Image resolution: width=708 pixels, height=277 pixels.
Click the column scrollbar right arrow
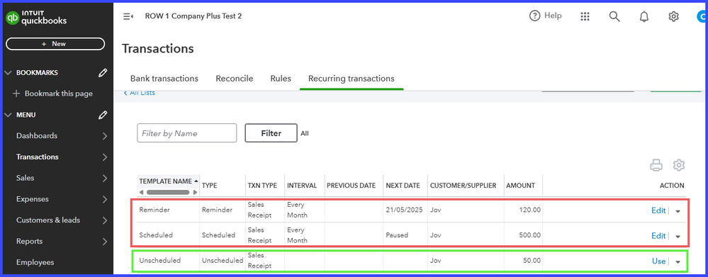195,192
